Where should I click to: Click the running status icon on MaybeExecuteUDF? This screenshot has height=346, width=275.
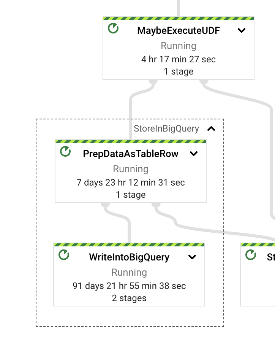[113, 28]
